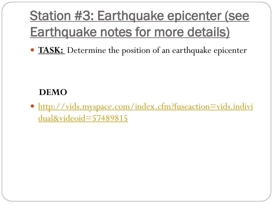The image size is (273, 204).
Task: Click the orange bullet beside TASK
Action: (32, 50)
